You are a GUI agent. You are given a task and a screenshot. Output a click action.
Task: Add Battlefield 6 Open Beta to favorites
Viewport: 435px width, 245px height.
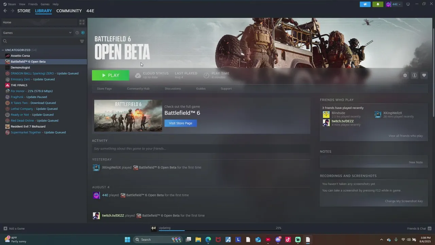(424, 75)
